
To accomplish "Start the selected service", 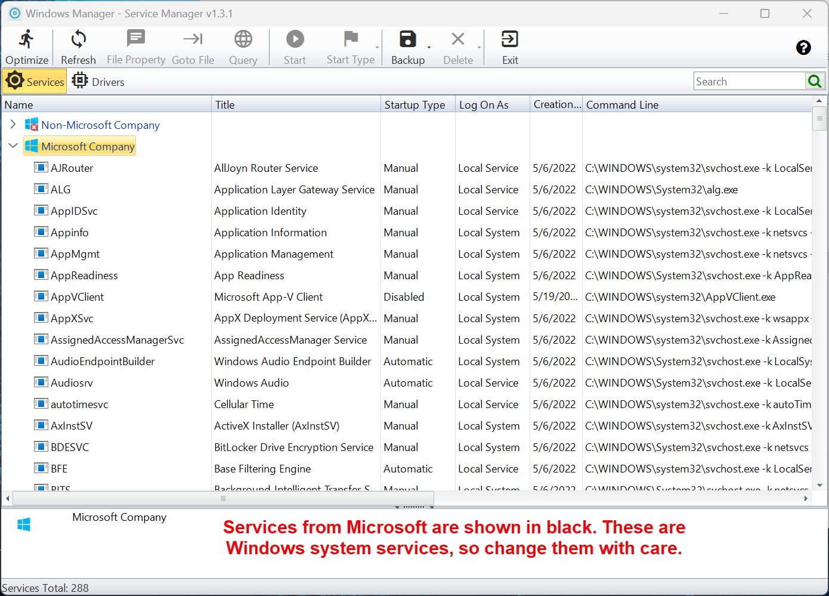I will tap(295, 48).
